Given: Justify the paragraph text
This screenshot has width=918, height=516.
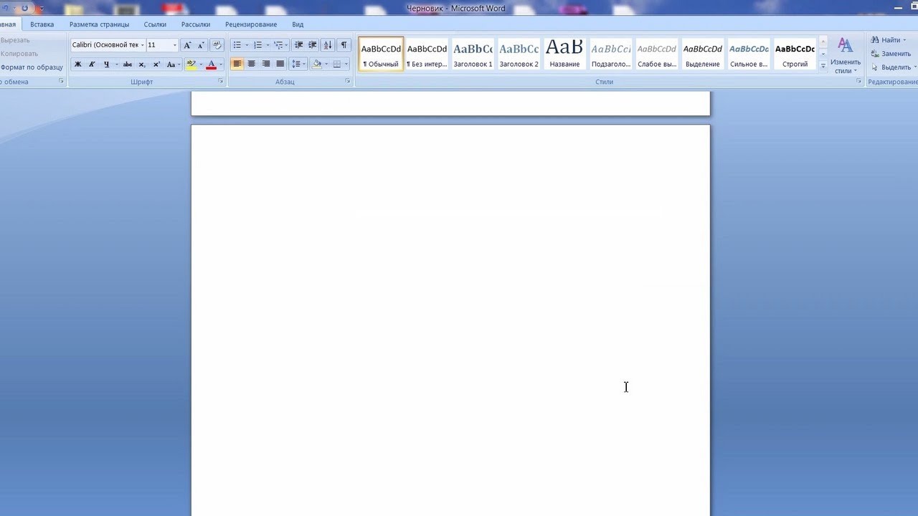Looking at the screenshot, I should (280, 64).
